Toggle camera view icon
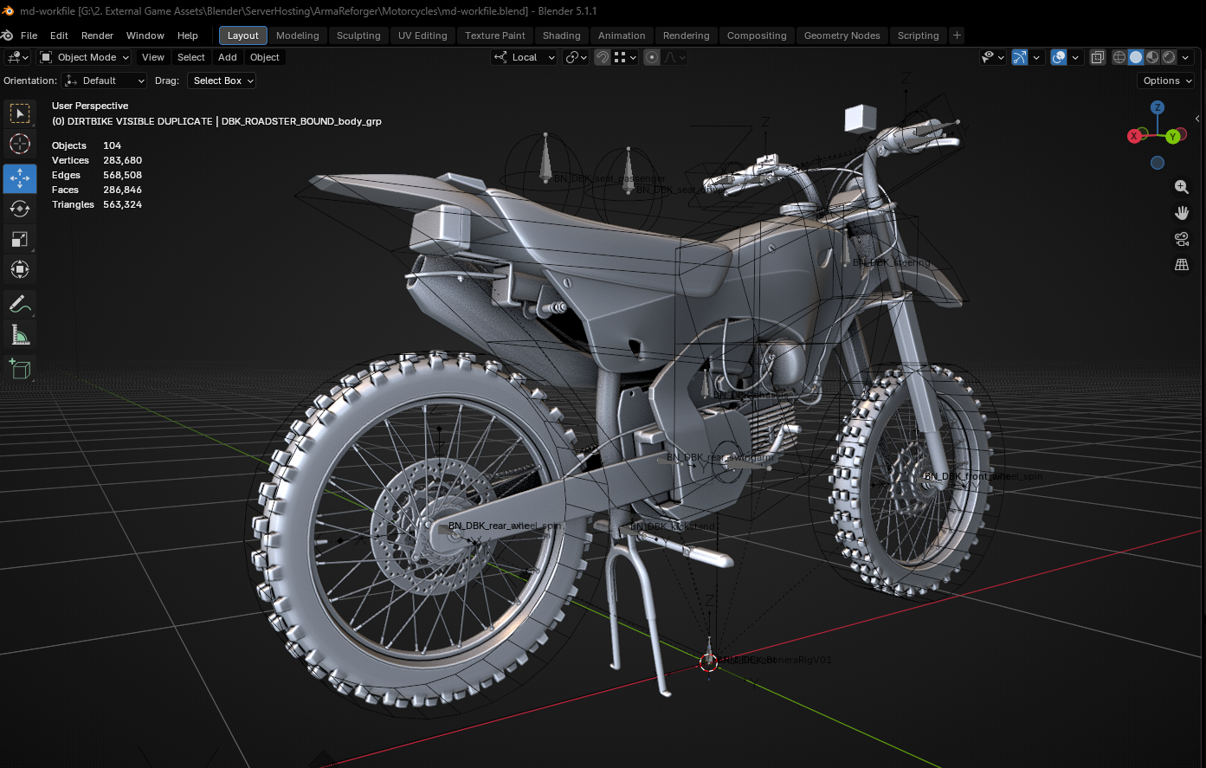1206x768 pixels. tap(1182, 239)
